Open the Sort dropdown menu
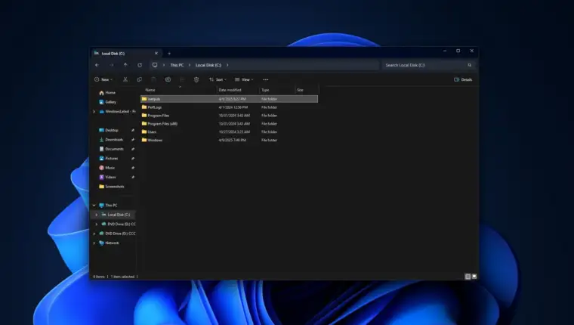The image size is (574, 325). pyautogui.click(x=218, y=79)
